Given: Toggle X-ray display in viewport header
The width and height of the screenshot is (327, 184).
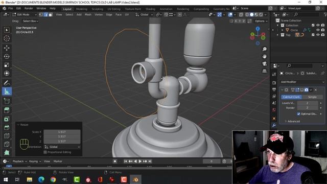Looking at the screenshot, I should 241,15.
